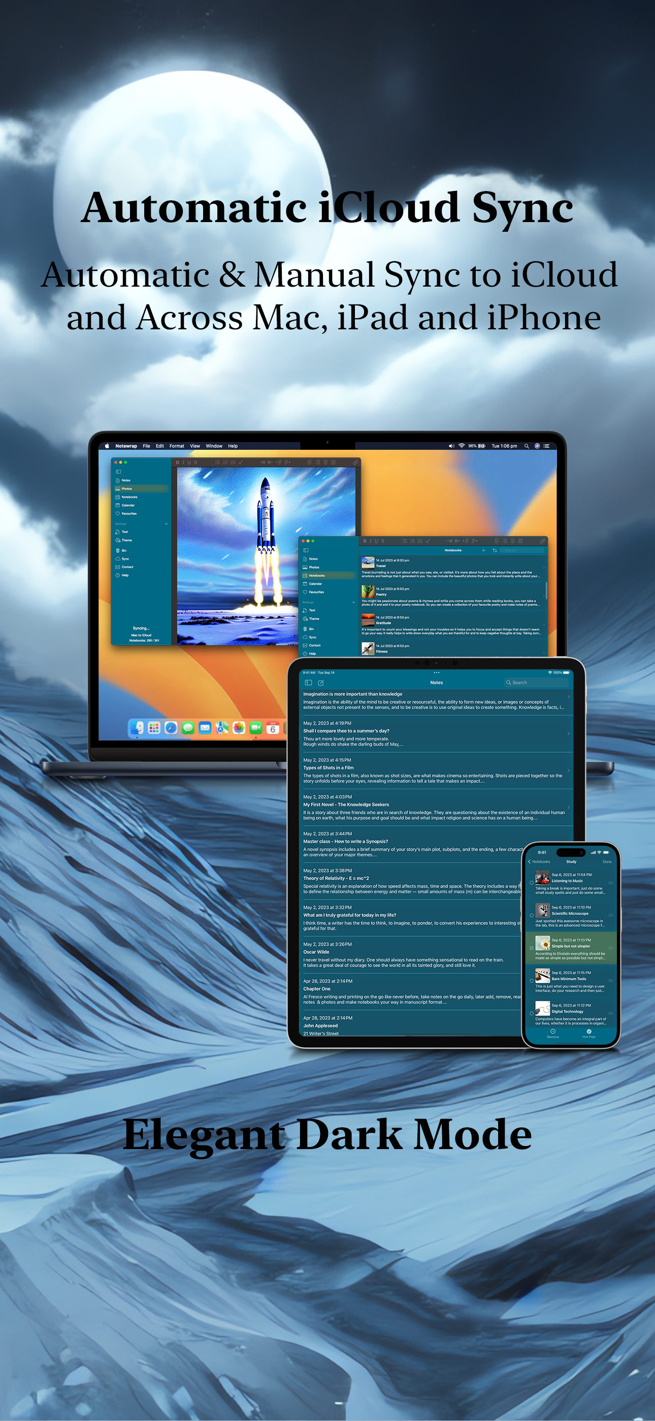
Task: Open 'My First Novel' note chevron
Action: coord(569,807)
